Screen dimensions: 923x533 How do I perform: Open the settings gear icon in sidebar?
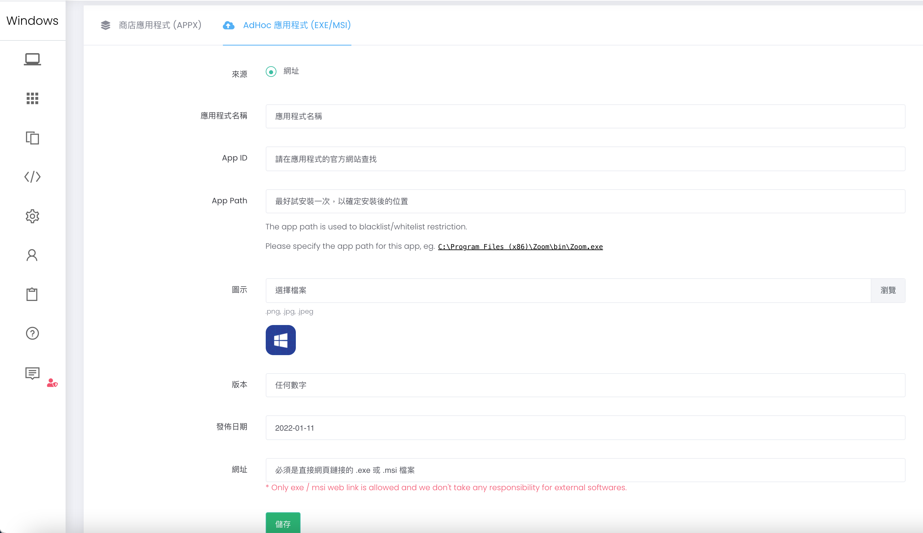coord(32,216)
